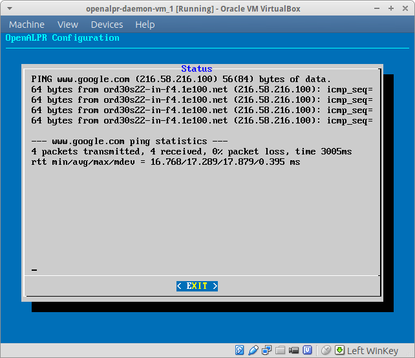Click the 4 packets transmitted summary line

(191, 152)
